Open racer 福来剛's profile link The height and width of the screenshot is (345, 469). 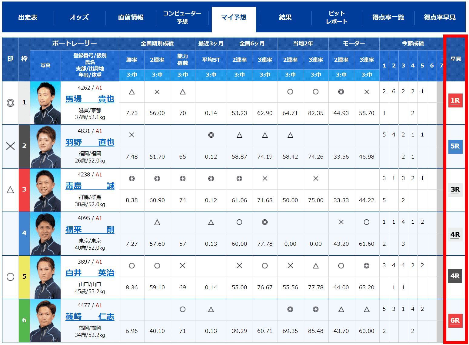(90, 230)
